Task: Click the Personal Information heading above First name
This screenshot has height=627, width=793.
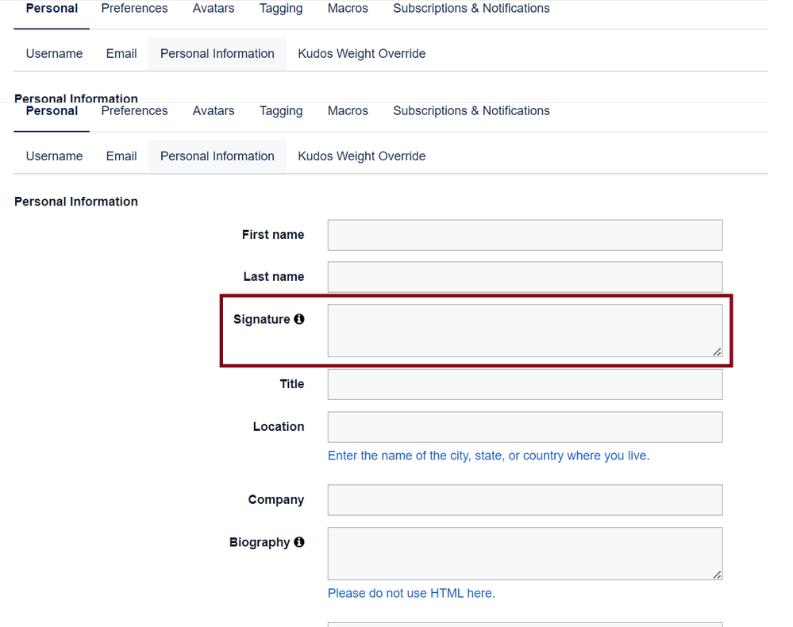Action: point(76,202)
